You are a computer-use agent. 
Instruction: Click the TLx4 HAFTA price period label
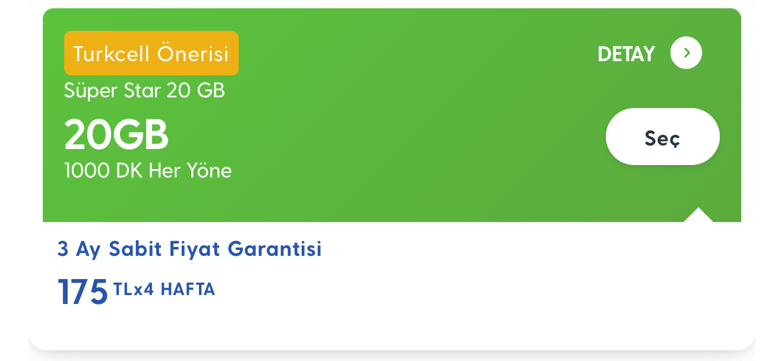[164, 289]
